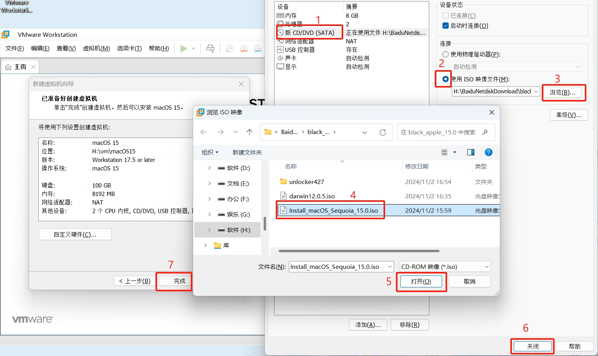Close the 主页 tab with its X
The height and width of the screenshot is (356, 598).
pyautogui.click(x=34, y=67)
